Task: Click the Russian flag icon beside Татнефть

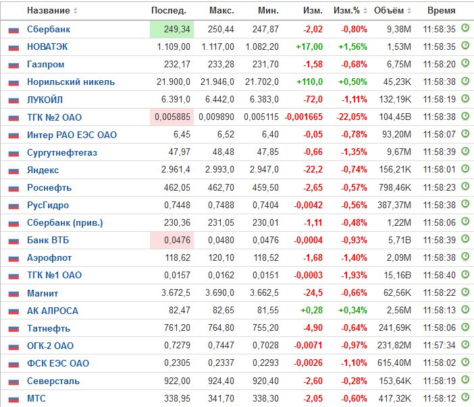Action: tap(14, 329)
